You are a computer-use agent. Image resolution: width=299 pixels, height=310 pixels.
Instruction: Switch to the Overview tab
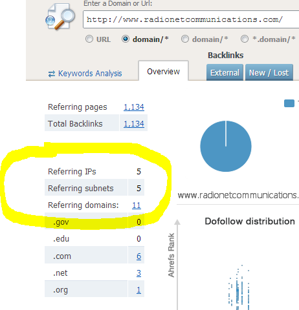(x=163, y=71)
